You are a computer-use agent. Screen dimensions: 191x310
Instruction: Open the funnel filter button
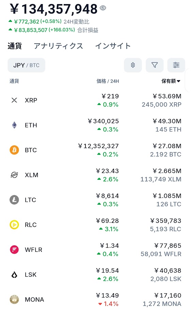pyautogui.click(x=155, y=65)
